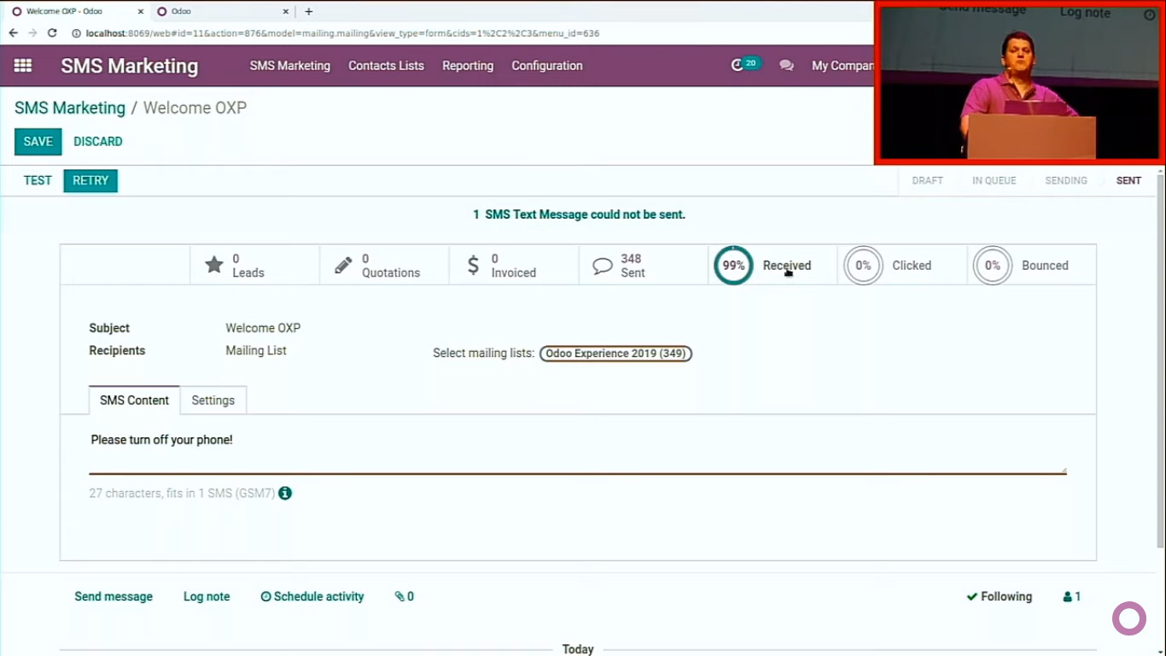1166x656 pixels.
Task: Switch to the Settings tab
Action: point(213,400)
